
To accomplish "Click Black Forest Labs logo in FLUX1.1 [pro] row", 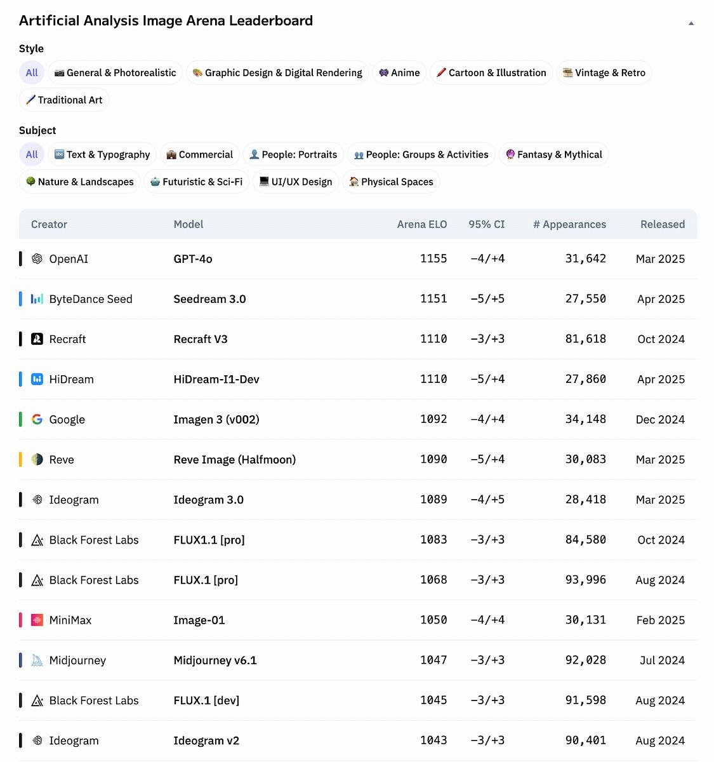I will pos(37,540).
